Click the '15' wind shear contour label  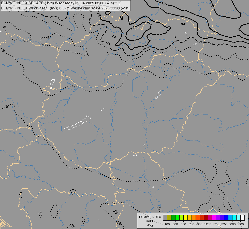tap(99, 15)
